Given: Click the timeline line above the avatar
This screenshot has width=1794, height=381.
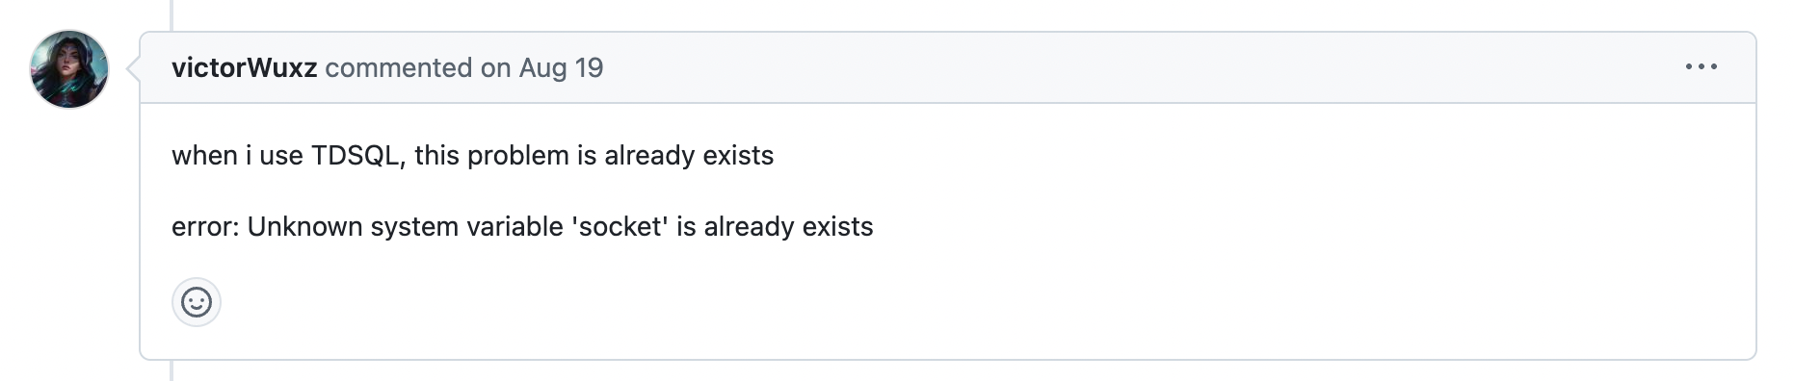Looking at the screenshot, I should click(171, 13).
